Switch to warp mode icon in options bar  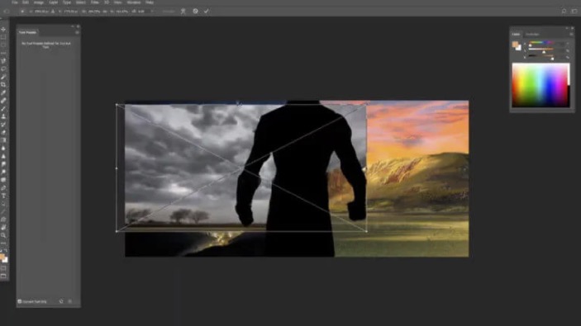(x=183, y=11)
